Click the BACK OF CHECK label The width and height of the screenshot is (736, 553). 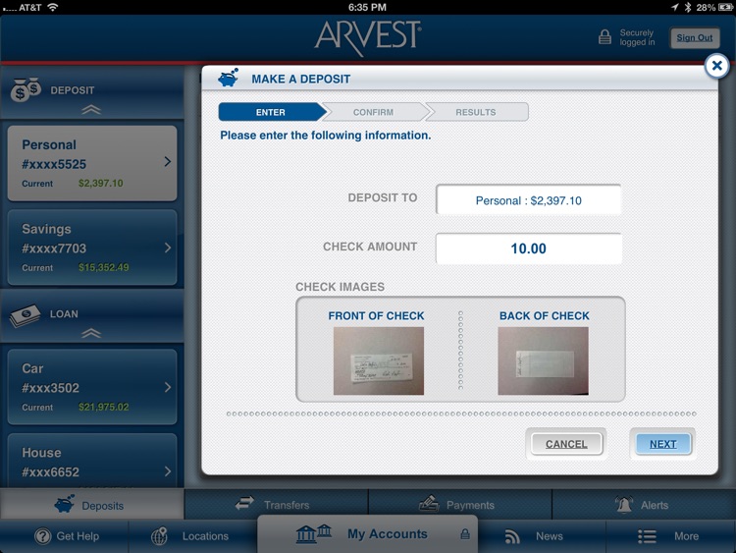click(x=544, y=315)
